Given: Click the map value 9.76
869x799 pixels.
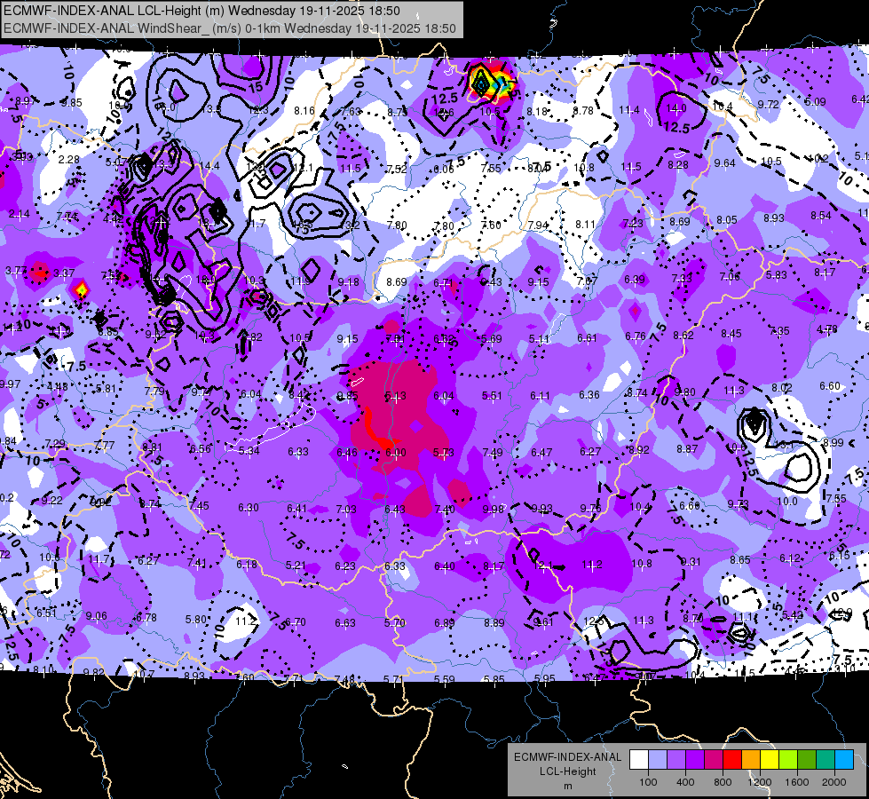Looking at the screenshot, I should pos(591,508).
